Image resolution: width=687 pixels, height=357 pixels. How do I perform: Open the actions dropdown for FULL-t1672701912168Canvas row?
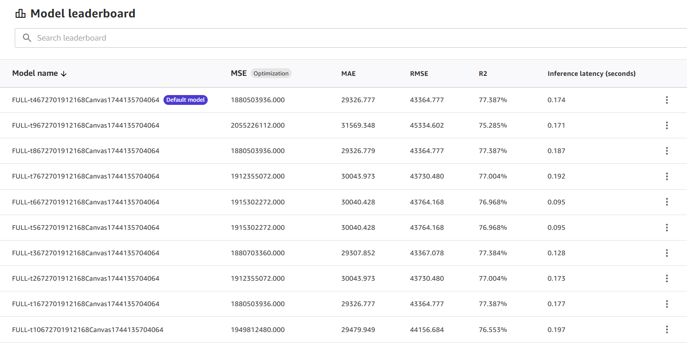(x=666, y=303)
